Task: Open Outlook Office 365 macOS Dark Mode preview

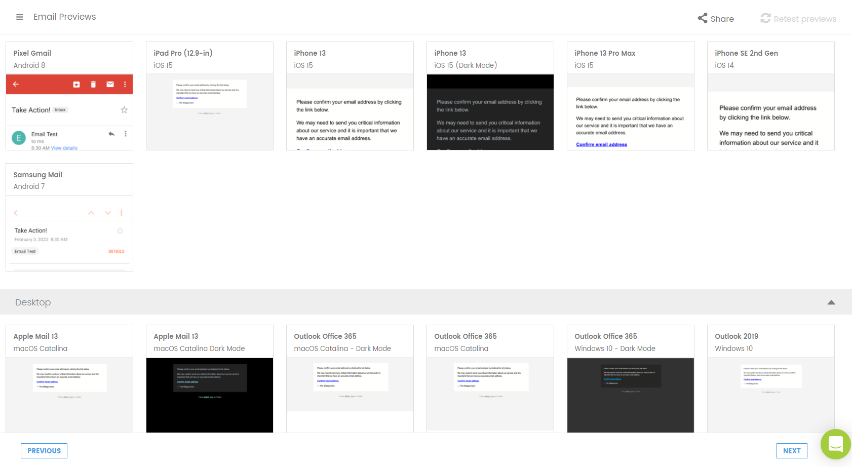Action: click(350, 379)
